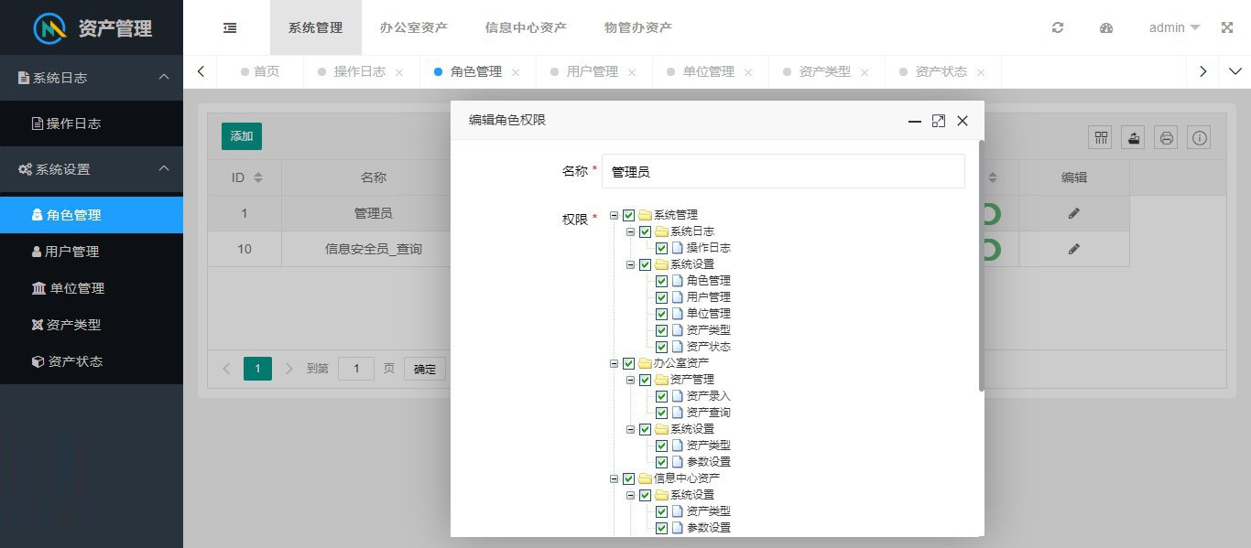Click the dialog's vertical scrollbar
Viewport: 1251px width, 548px height.
982,265
